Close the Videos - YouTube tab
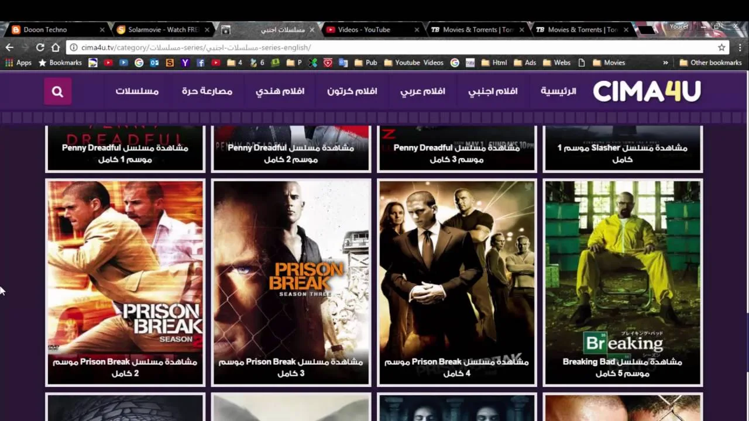749x421 pixels. pos(417,29)
